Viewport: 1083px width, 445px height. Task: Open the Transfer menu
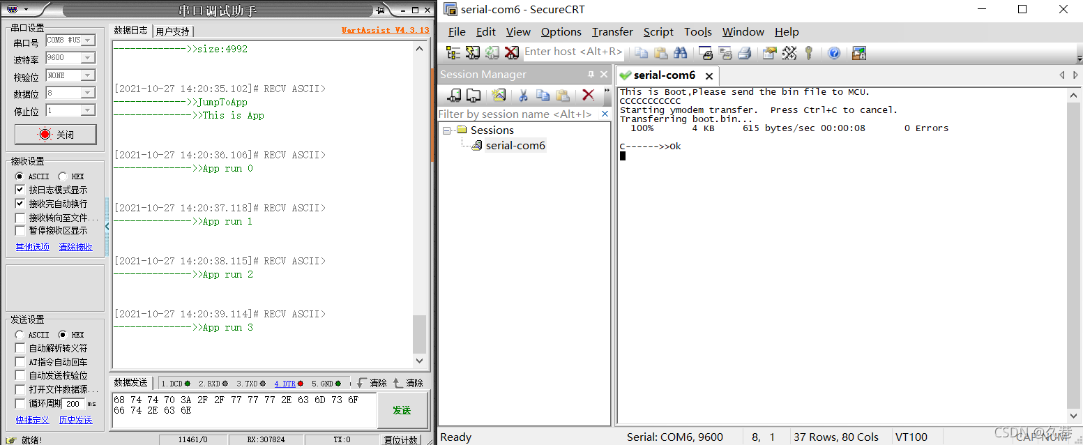coord(612,31)
